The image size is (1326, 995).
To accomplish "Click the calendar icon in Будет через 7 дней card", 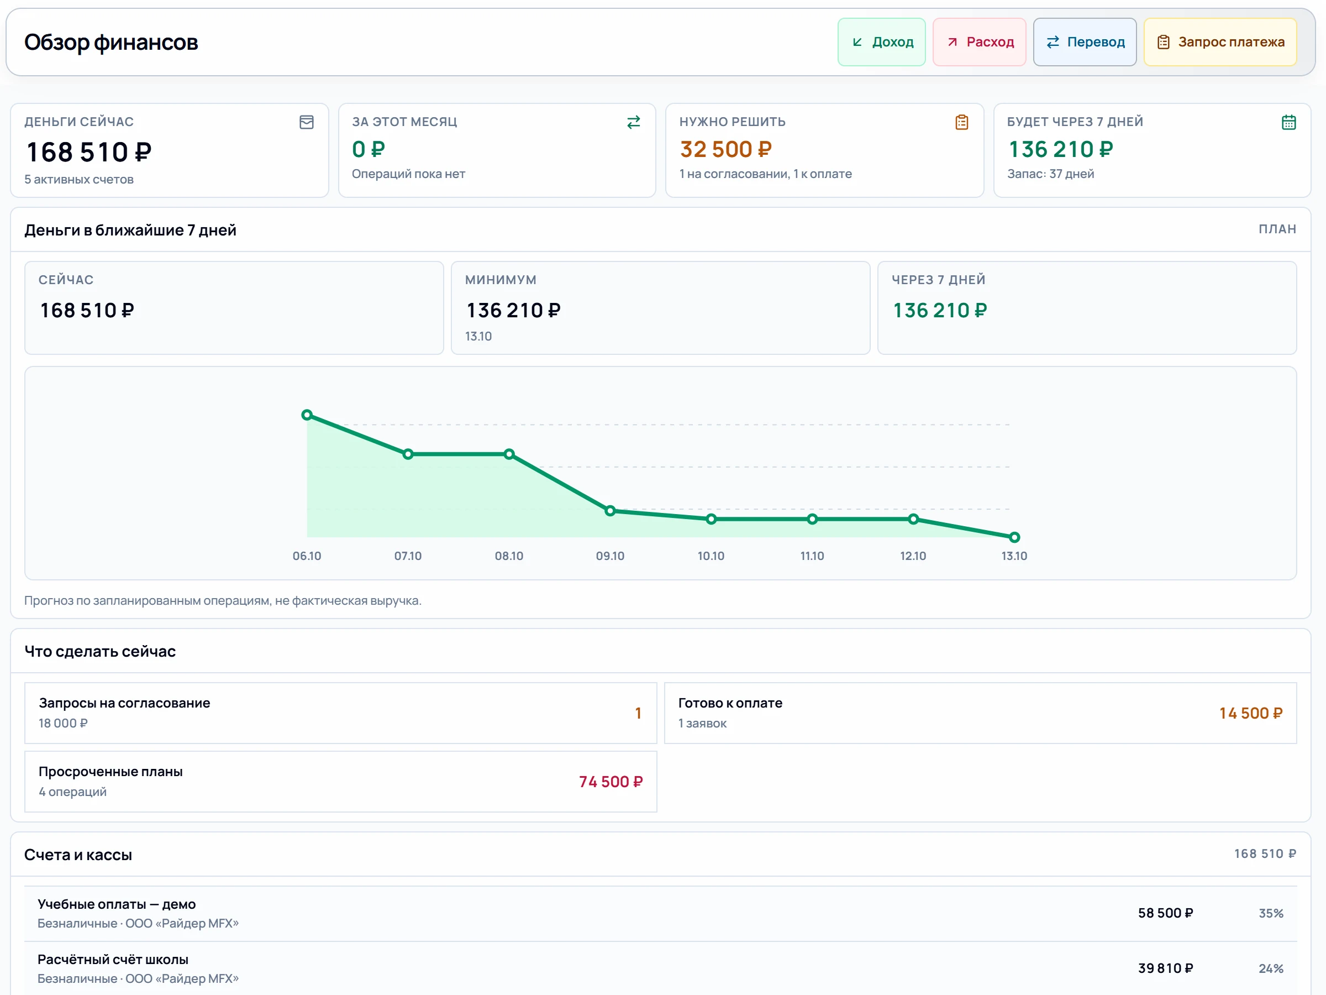I will 1289,122.
